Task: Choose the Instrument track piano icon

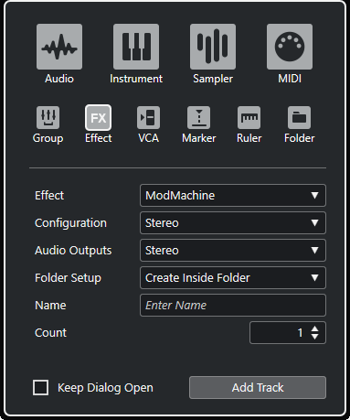Action: pos(136,47)
